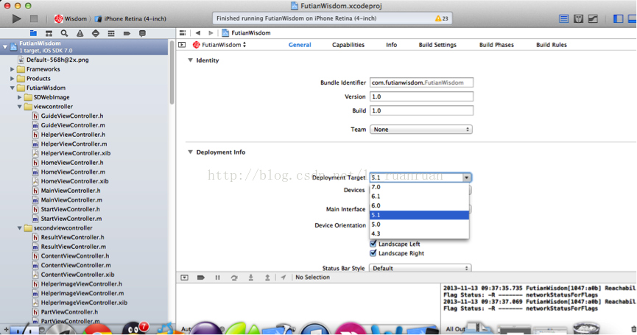Open the Log navigator speech bubble icon
The image size is (637, 335).
point(142,33)
